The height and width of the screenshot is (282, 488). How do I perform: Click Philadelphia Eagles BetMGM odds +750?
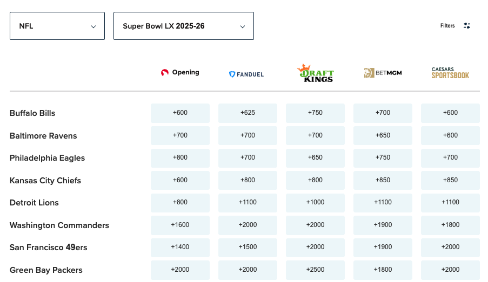(383, 158)
